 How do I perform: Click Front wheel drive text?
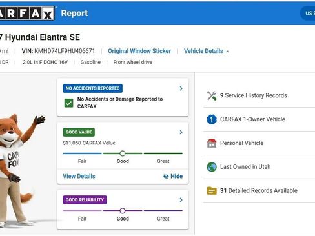click(x=133, y=62)
